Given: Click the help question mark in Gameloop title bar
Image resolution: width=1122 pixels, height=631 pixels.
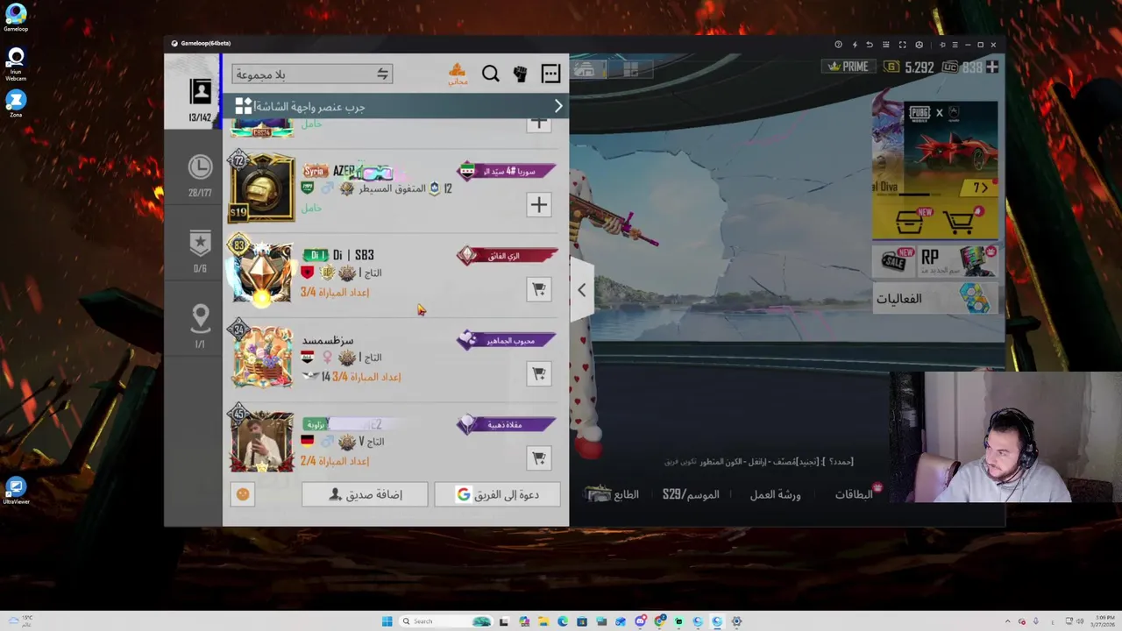Looking at the screenshot, I should point(838,45).
